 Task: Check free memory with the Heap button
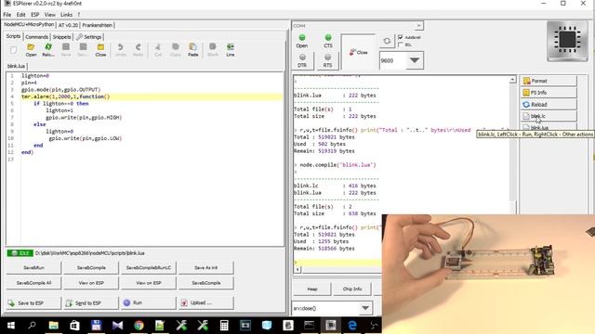pyautogui.click(x=312, y=289)
